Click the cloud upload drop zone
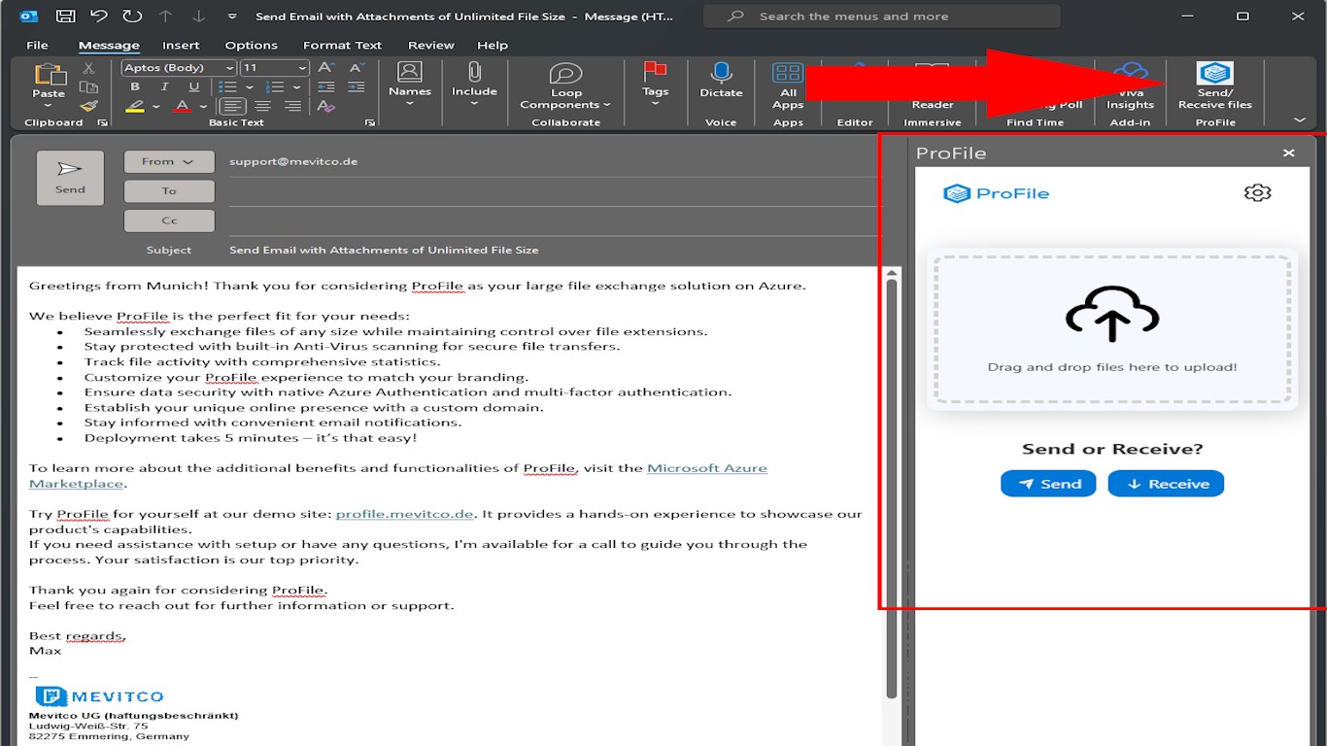This screenshot has height=746, width=1327. [1112, 329]
